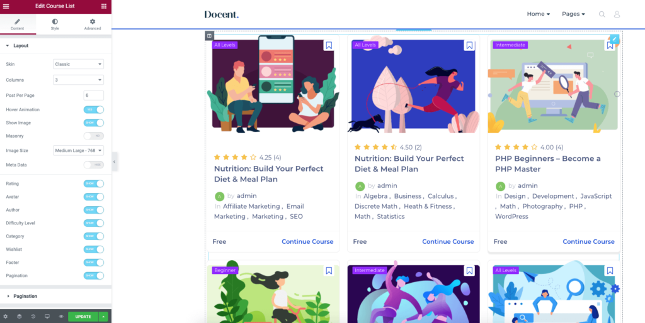The width and height of the screenshot is (645, 323).
Task: Enable the Meta Data toggle
Action: click(x=94, y=165)
